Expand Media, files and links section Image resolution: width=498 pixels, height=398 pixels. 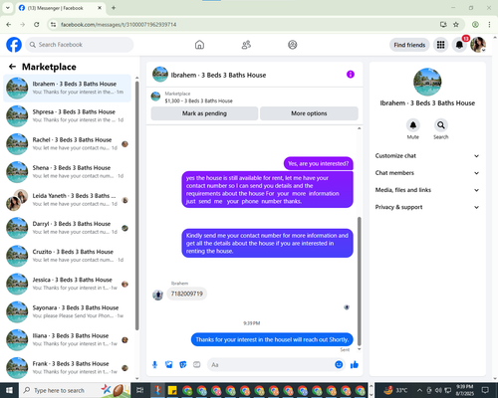click(427, 190)
